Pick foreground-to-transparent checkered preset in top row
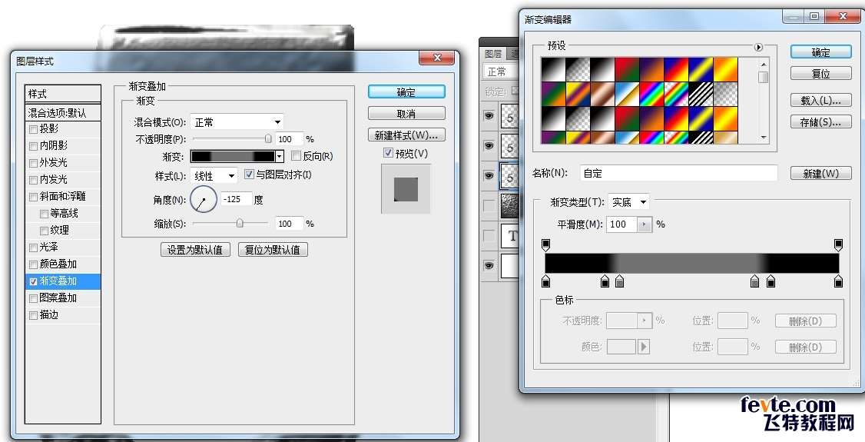865x442 pixels. 578,69
